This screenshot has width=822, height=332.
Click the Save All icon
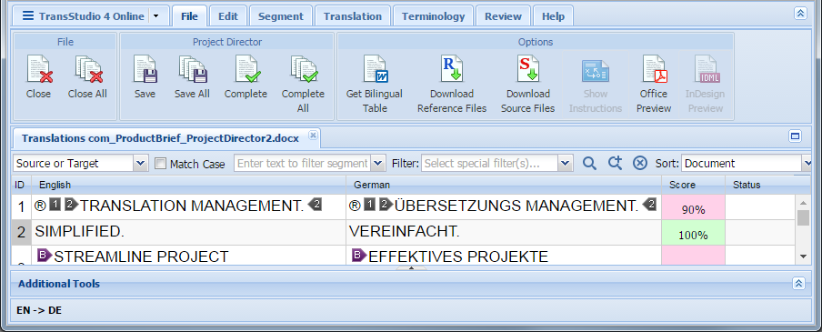tap(193, 70)
